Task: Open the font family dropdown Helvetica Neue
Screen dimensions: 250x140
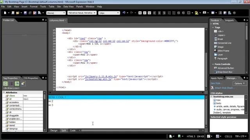Action: pos(82,13)
